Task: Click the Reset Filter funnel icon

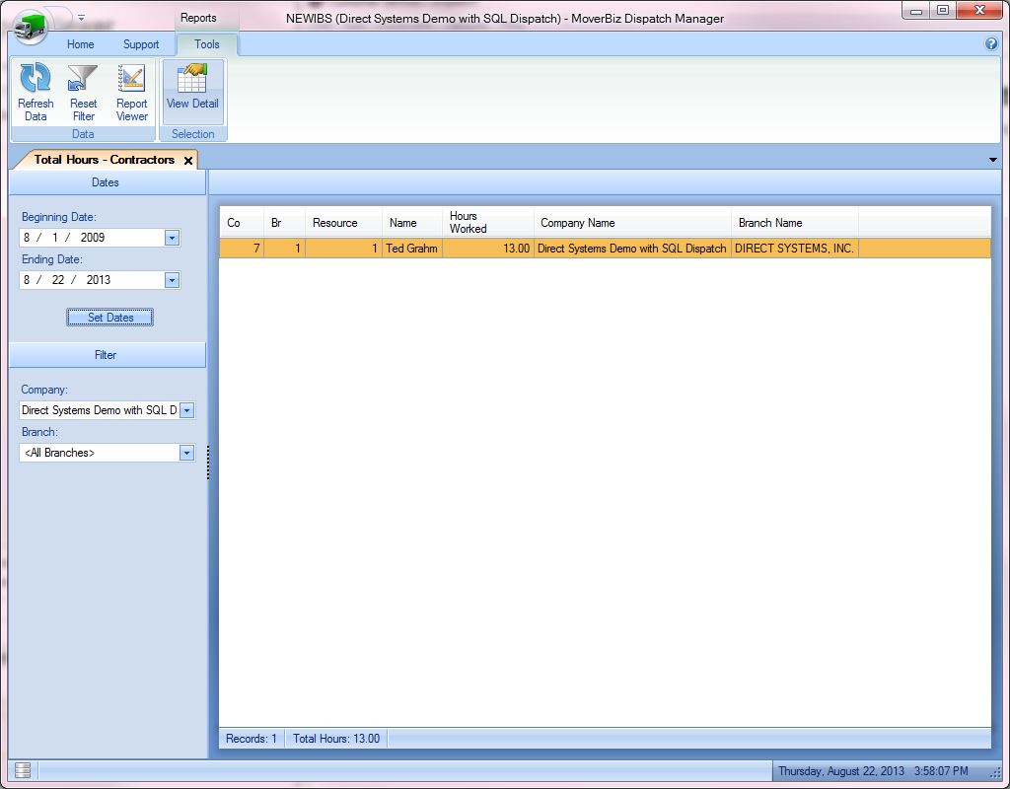Action: tap(83, 79)
